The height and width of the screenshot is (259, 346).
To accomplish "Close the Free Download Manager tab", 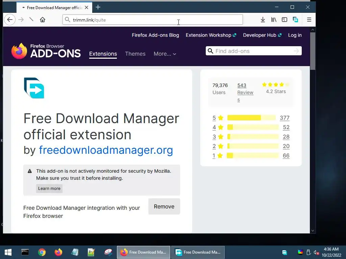I will click(86, 7).
